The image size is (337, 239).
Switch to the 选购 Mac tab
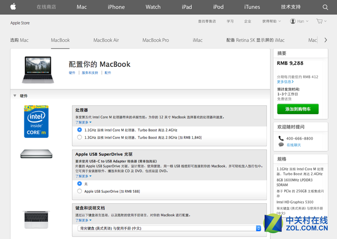[x=19, y=40]
